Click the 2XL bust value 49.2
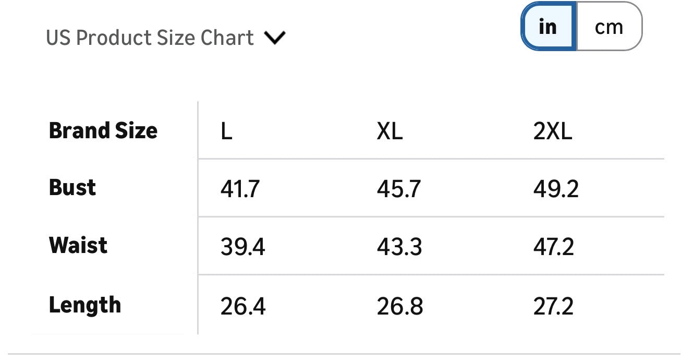 tap(556, 189)
